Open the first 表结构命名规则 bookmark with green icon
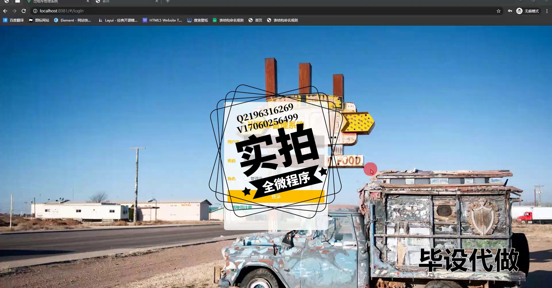The image size is (552, 288). (x=228, y=20)
